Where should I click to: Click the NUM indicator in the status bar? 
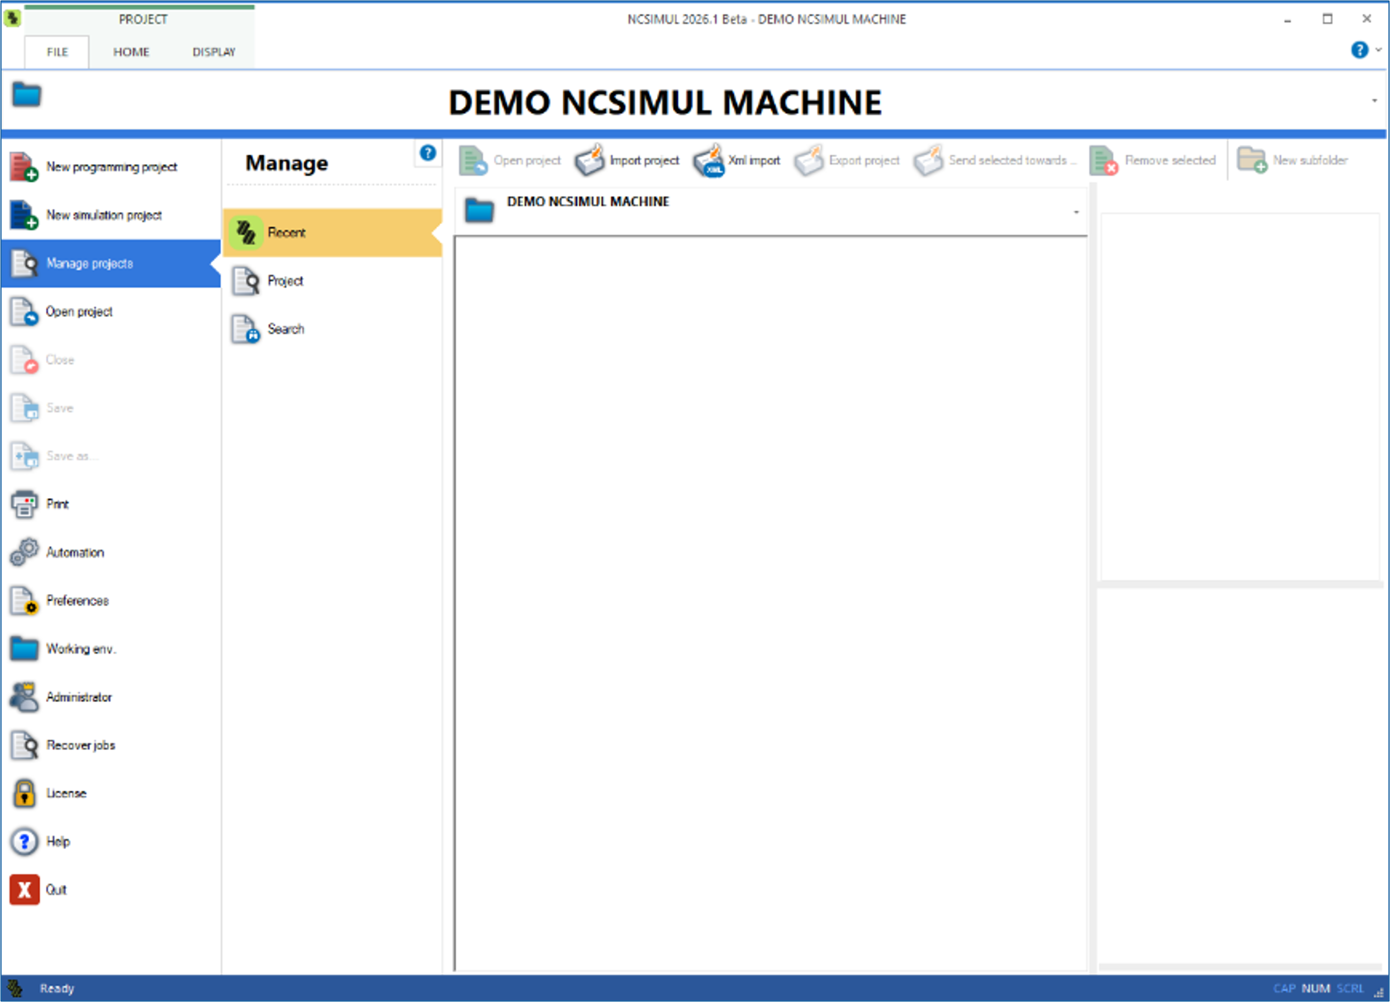pyautogui.click(x=1315, y=988)
